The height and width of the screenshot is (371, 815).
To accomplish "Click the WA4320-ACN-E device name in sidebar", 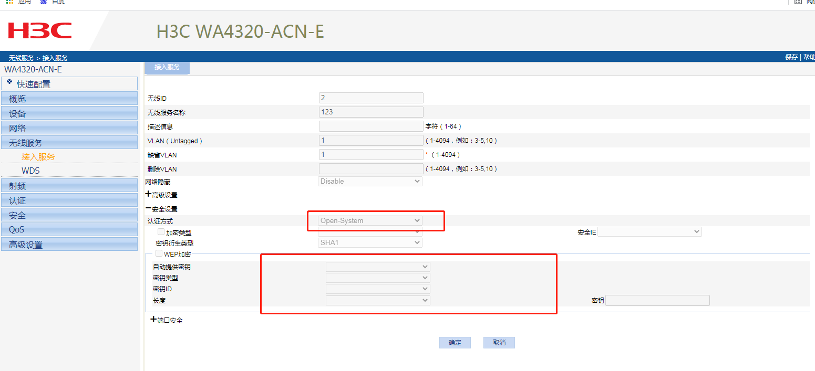I will [33, 69].
